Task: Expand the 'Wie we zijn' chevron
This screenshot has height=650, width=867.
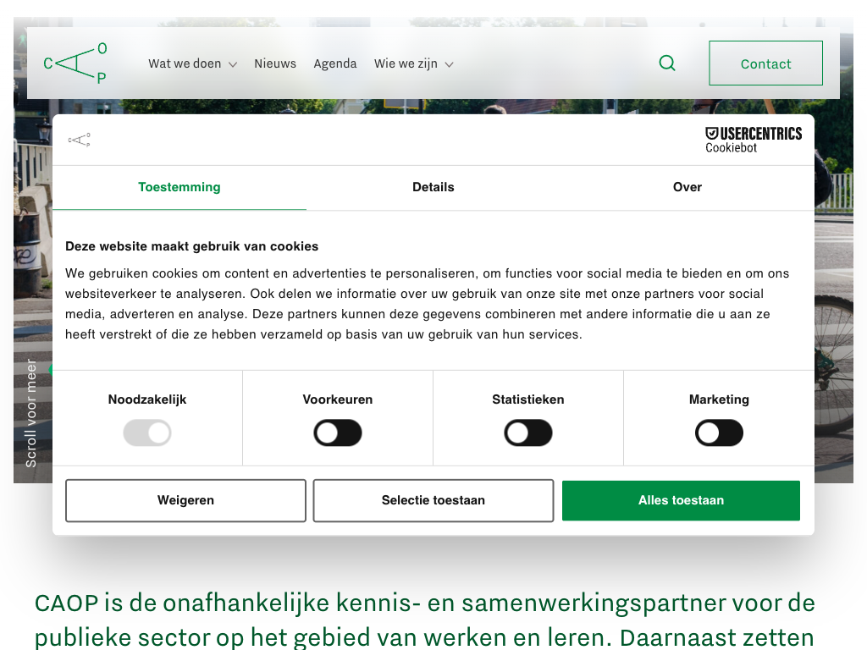Action: pos(450,64)
